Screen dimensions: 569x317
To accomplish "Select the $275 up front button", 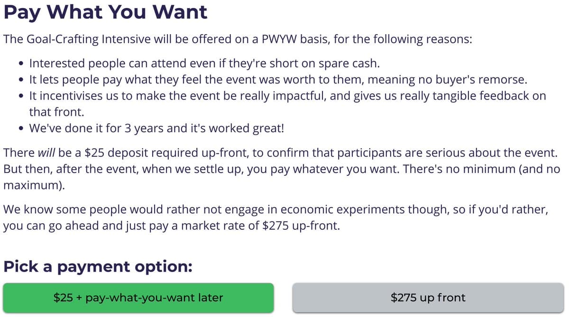I will (x=428, y=298).
